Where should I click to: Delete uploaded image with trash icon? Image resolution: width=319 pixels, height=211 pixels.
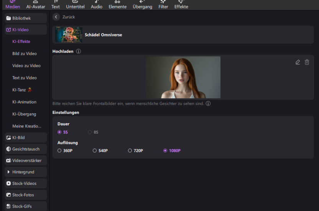[307, 62]
